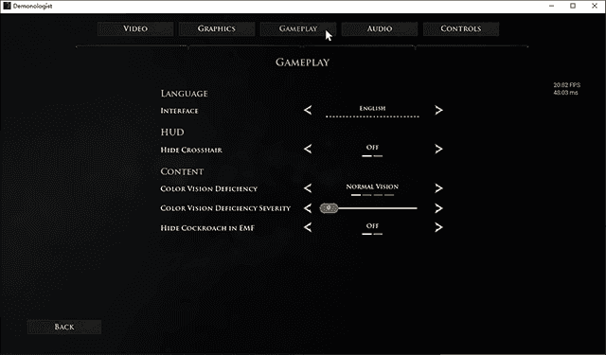Click the Demonologist app icon in title bar
The image size is (606, 355).
7,6
